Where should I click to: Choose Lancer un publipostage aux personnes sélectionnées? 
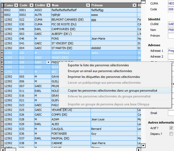tap(104, 83)
